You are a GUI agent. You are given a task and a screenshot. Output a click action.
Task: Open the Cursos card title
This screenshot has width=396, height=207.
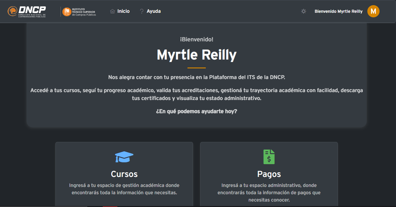coord(124,174)
